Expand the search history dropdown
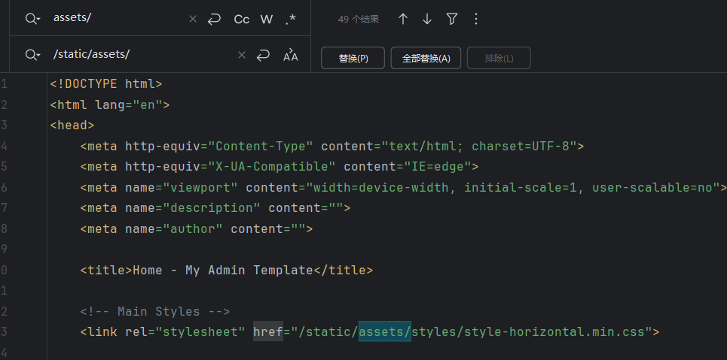 32,19
